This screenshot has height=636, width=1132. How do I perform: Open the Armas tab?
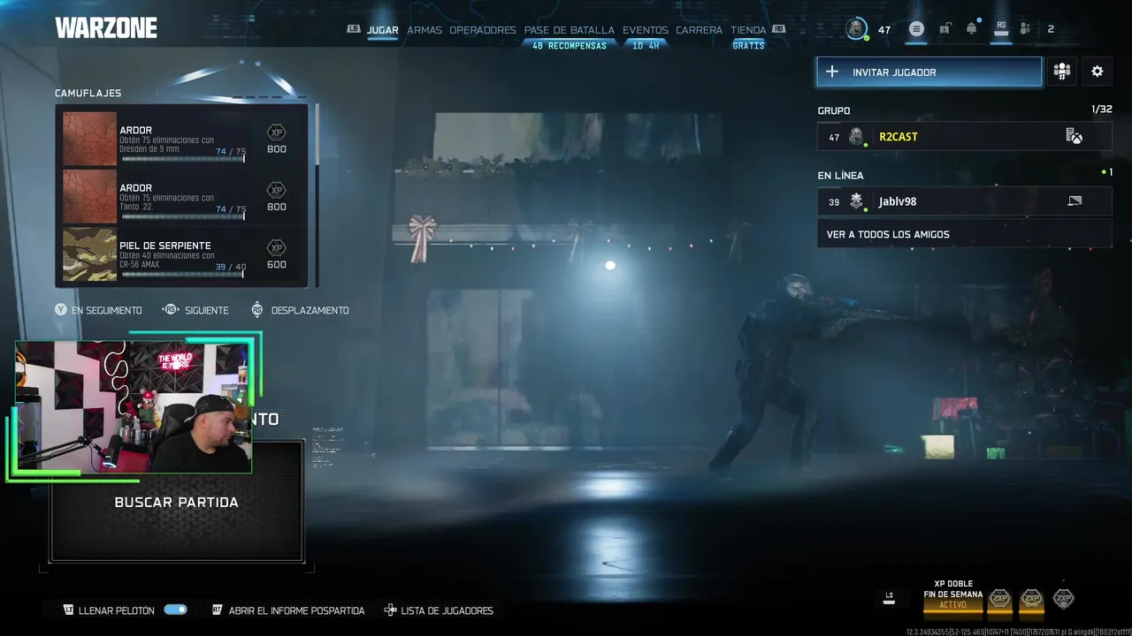pyautogui.click(x=424, y=30)
